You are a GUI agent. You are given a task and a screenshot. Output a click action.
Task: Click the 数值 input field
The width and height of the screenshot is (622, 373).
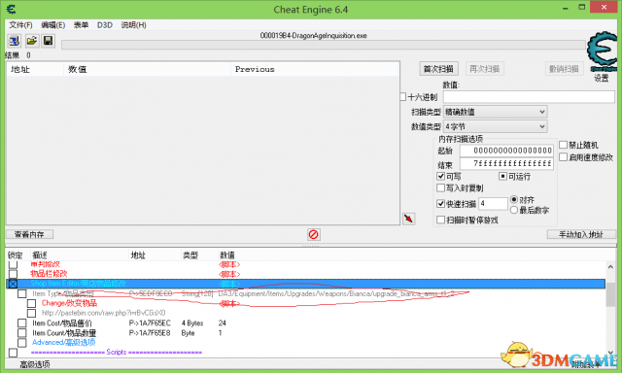tap(529, 97)
